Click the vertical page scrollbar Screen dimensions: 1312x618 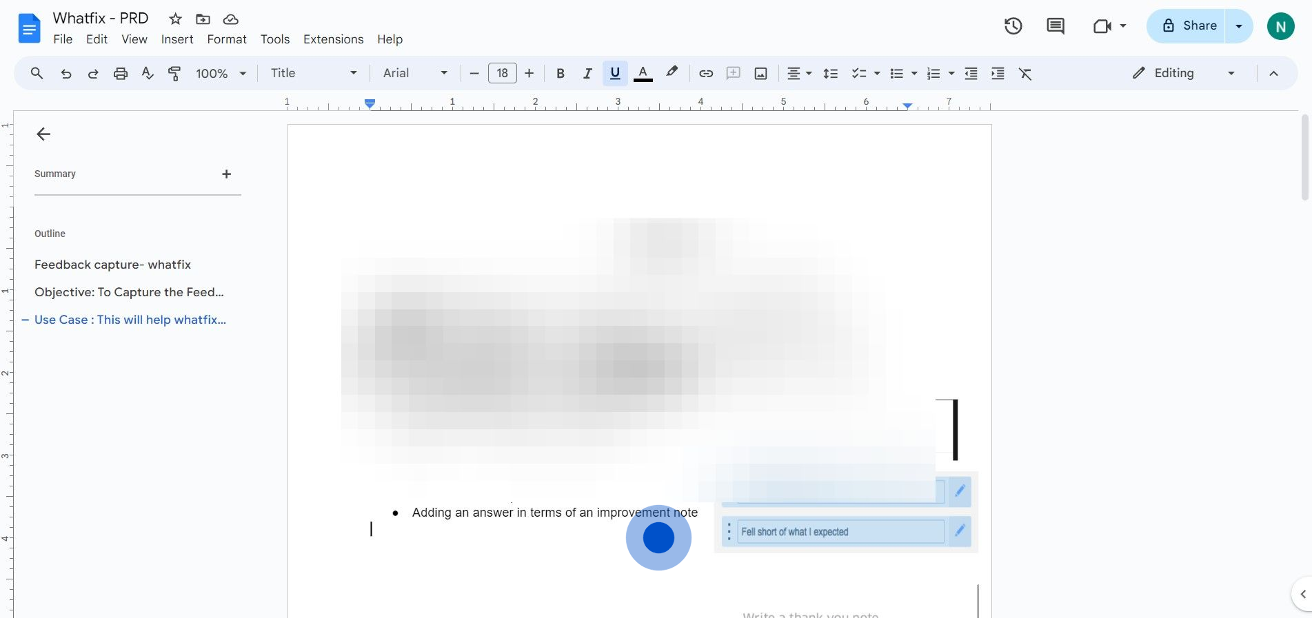pos(1304,157)
